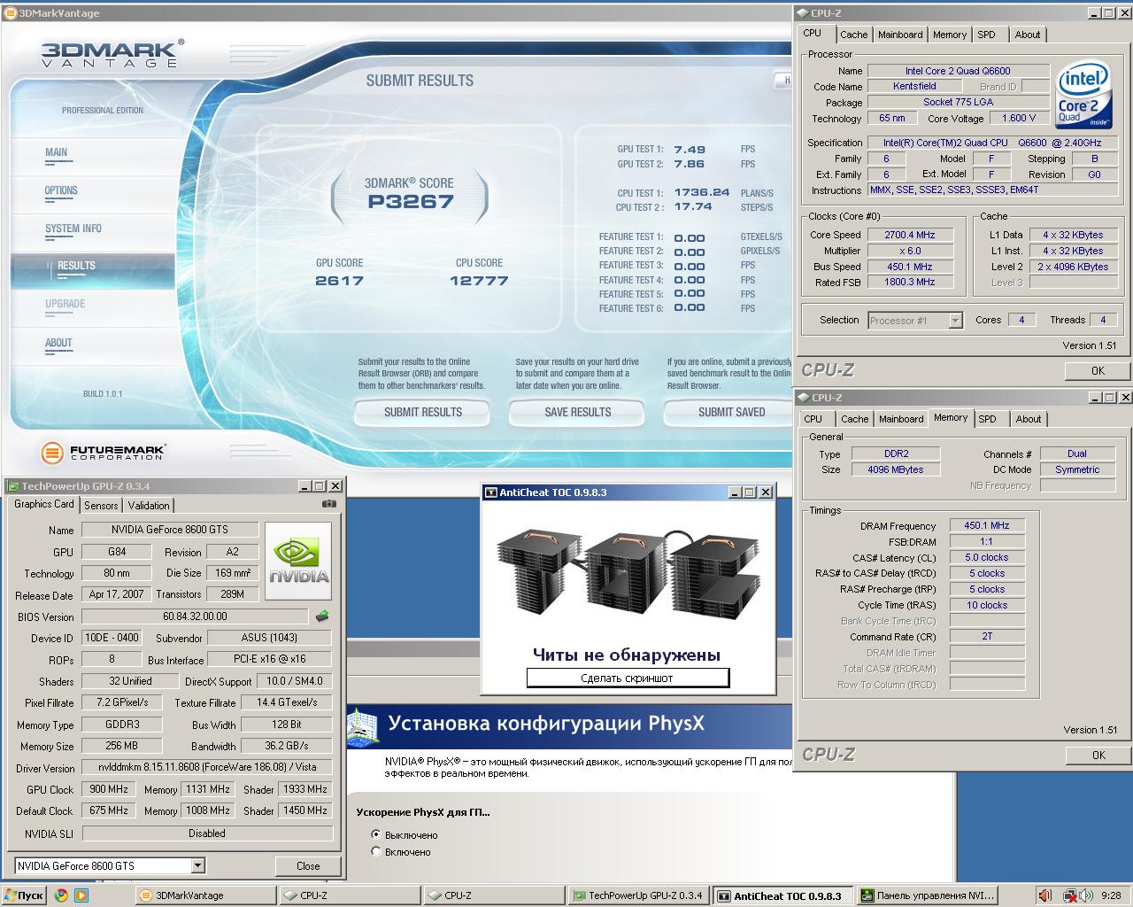Viewport: 1133px width, 907px height.
Task: Click the CPU score value 12777
Action: (479, 281)
